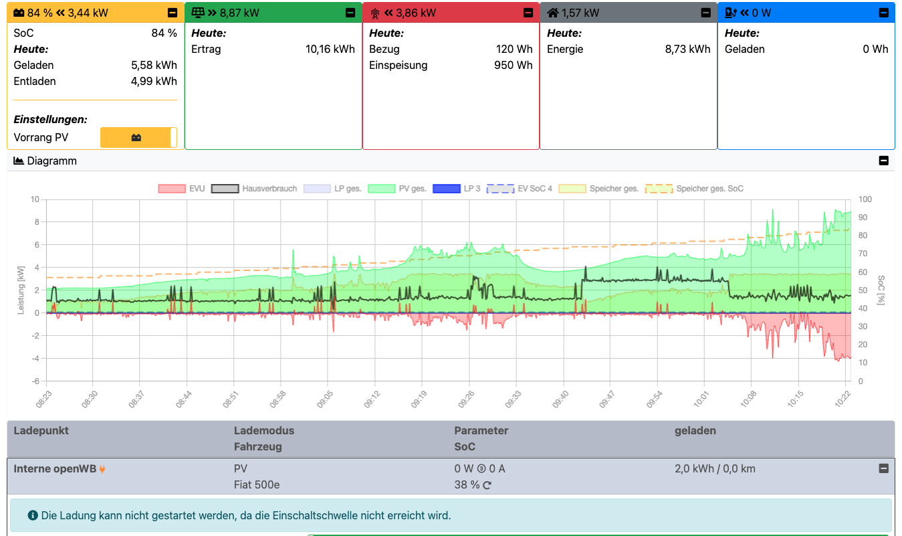This screenshot has width=902, height=536.
Task: Collapse the Diagramm panel
Action: [x=883, y=161]
